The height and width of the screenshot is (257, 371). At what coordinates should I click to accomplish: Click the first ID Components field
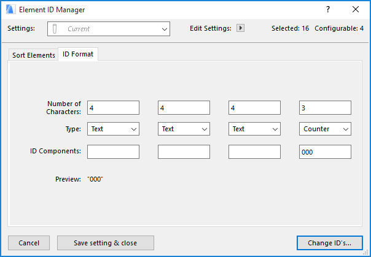(113, 152)
